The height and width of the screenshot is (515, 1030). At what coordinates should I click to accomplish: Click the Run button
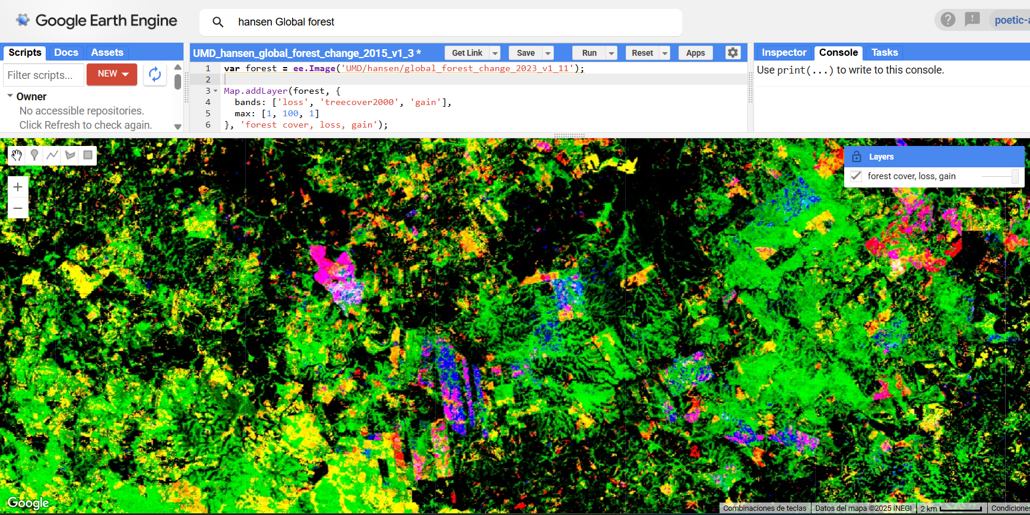589,53
